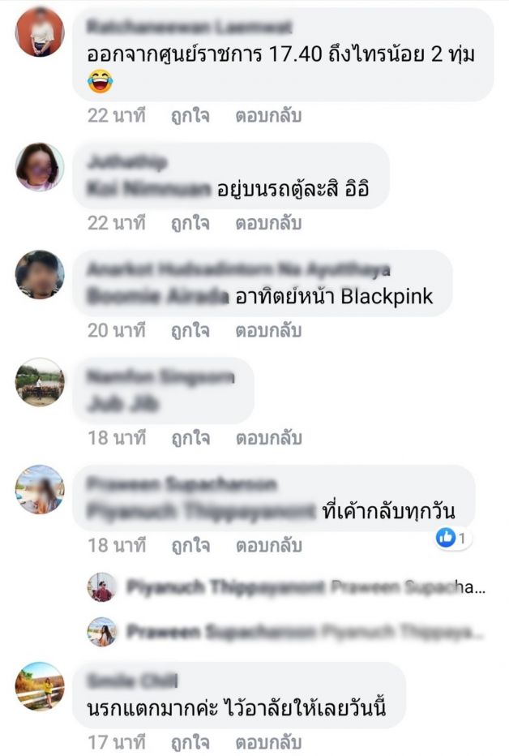Open avatar beside the Blackpink comment
509x756 pixels.
(40, 274)
